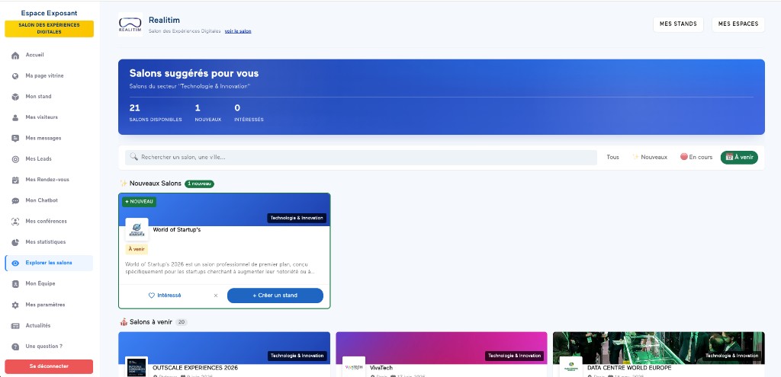Click the OUTSCALE EXPERIENCES 2026 card title
The image size is (781, 377).
click(195, 368)
